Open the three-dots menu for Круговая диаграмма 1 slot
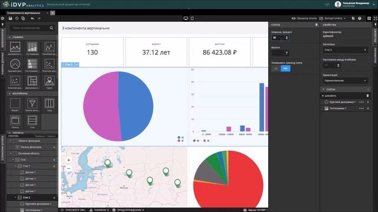This screenshot has height=212, width=378. click(x=361, y=102)
